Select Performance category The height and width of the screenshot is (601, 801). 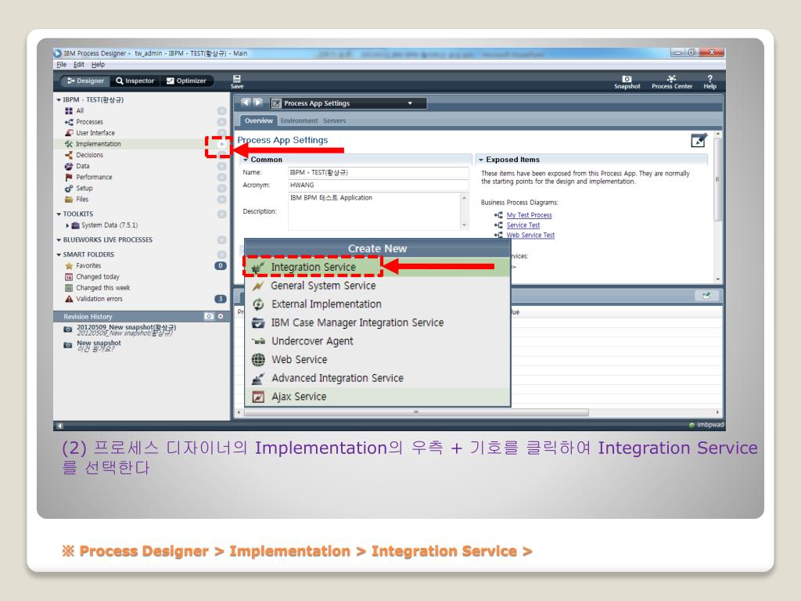coord(94,178)
